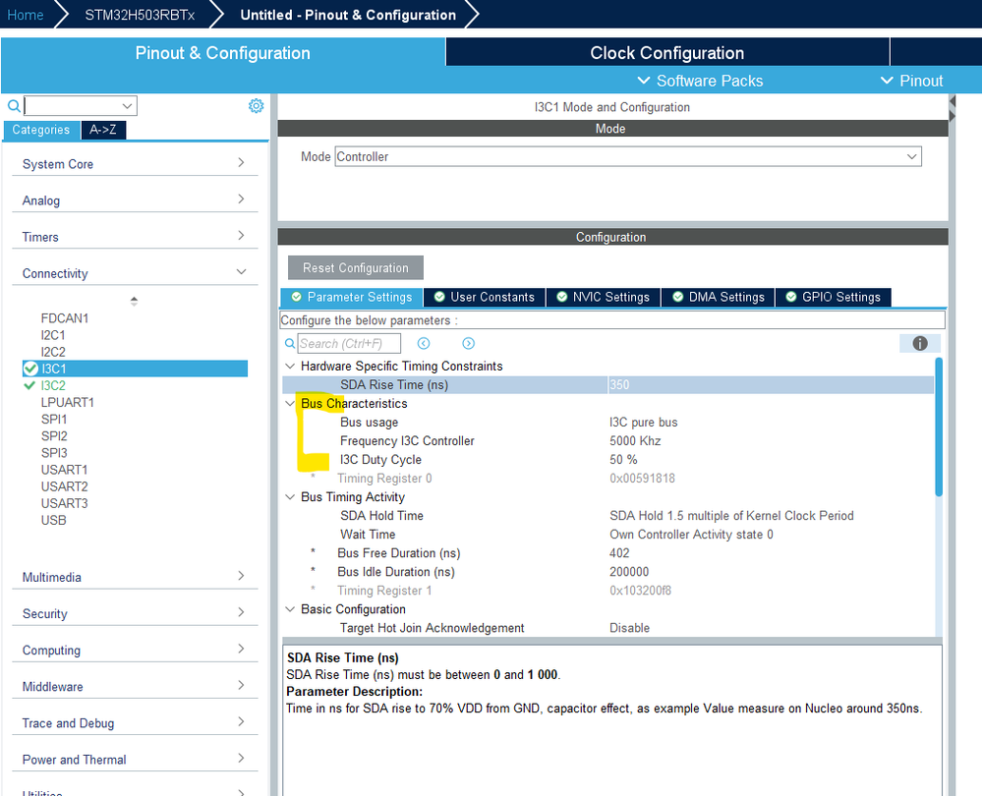Click the Bus usage value I3C pure bus
The height and width of the screenshot is (796, 982).
tap(643, 423)
